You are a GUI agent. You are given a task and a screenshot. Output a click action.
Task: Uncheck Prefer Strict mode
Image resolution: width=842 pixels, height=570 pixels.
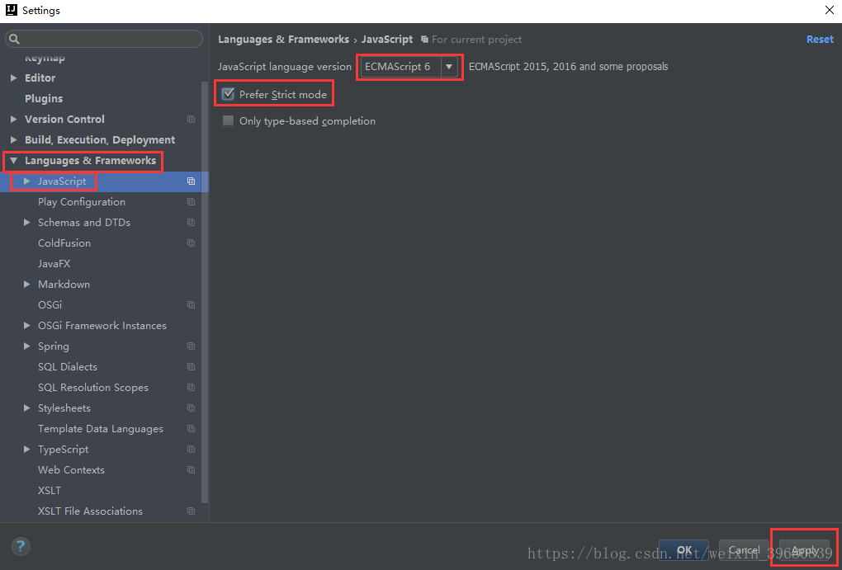[x=228, y=95]
